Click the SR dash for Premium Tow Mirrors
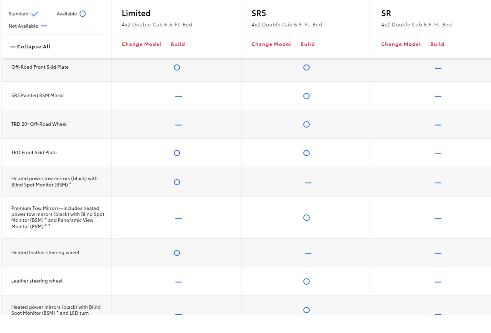491x333 pixels. pos(438,219)
